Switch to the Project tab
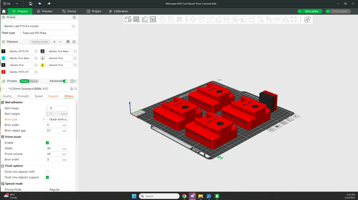358x200 pixels. click(94, 11)
